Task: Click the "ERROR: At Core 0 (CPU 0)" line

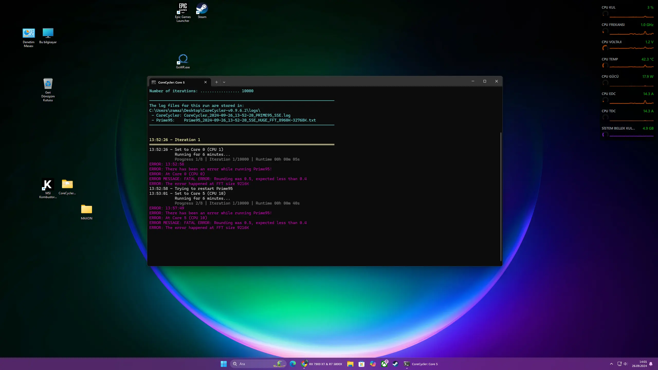Action: (x=177, y=174)
